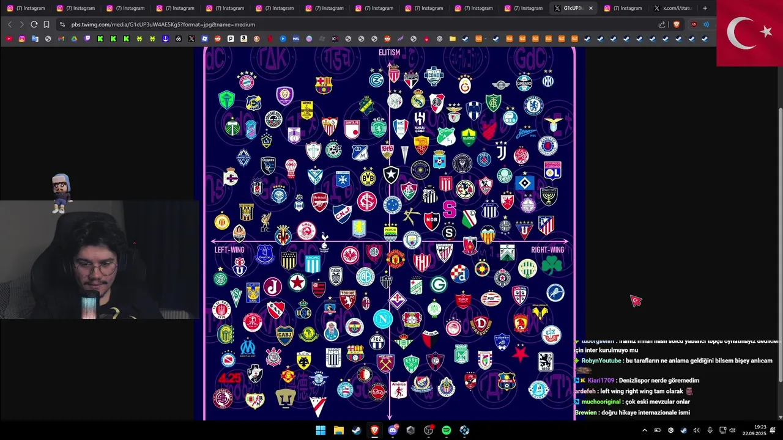The height and width of the screenshot is (440, 783).
Task: Open the notification bell in the system tray
Action: point(773,430)
